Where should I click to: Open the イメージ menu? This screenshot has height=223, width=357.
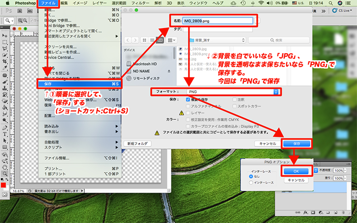tap(80, 3)
